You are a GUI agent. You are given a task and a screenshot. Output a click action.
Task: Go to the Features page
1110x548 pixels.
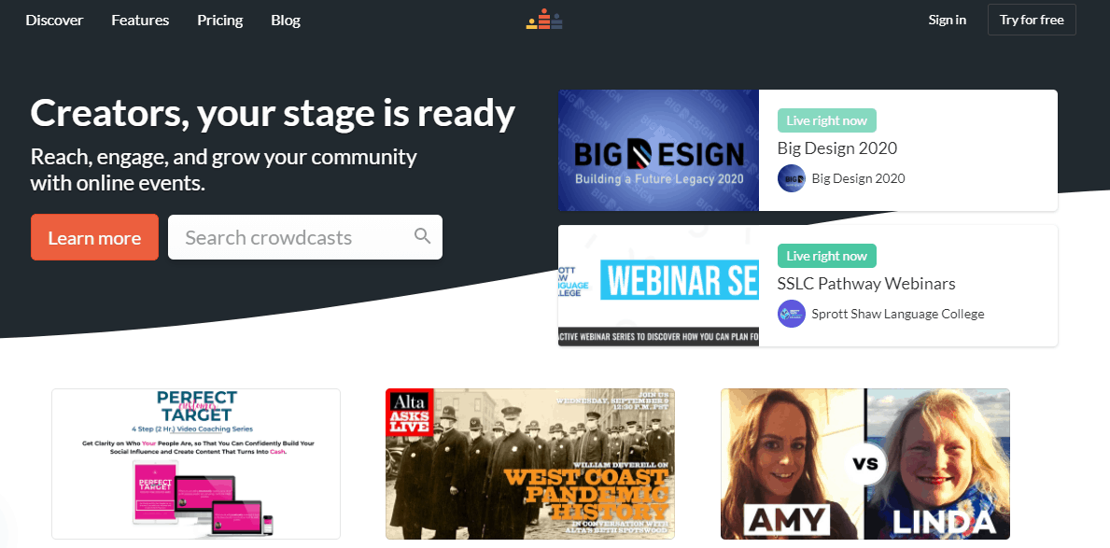[x=140, y=21]
